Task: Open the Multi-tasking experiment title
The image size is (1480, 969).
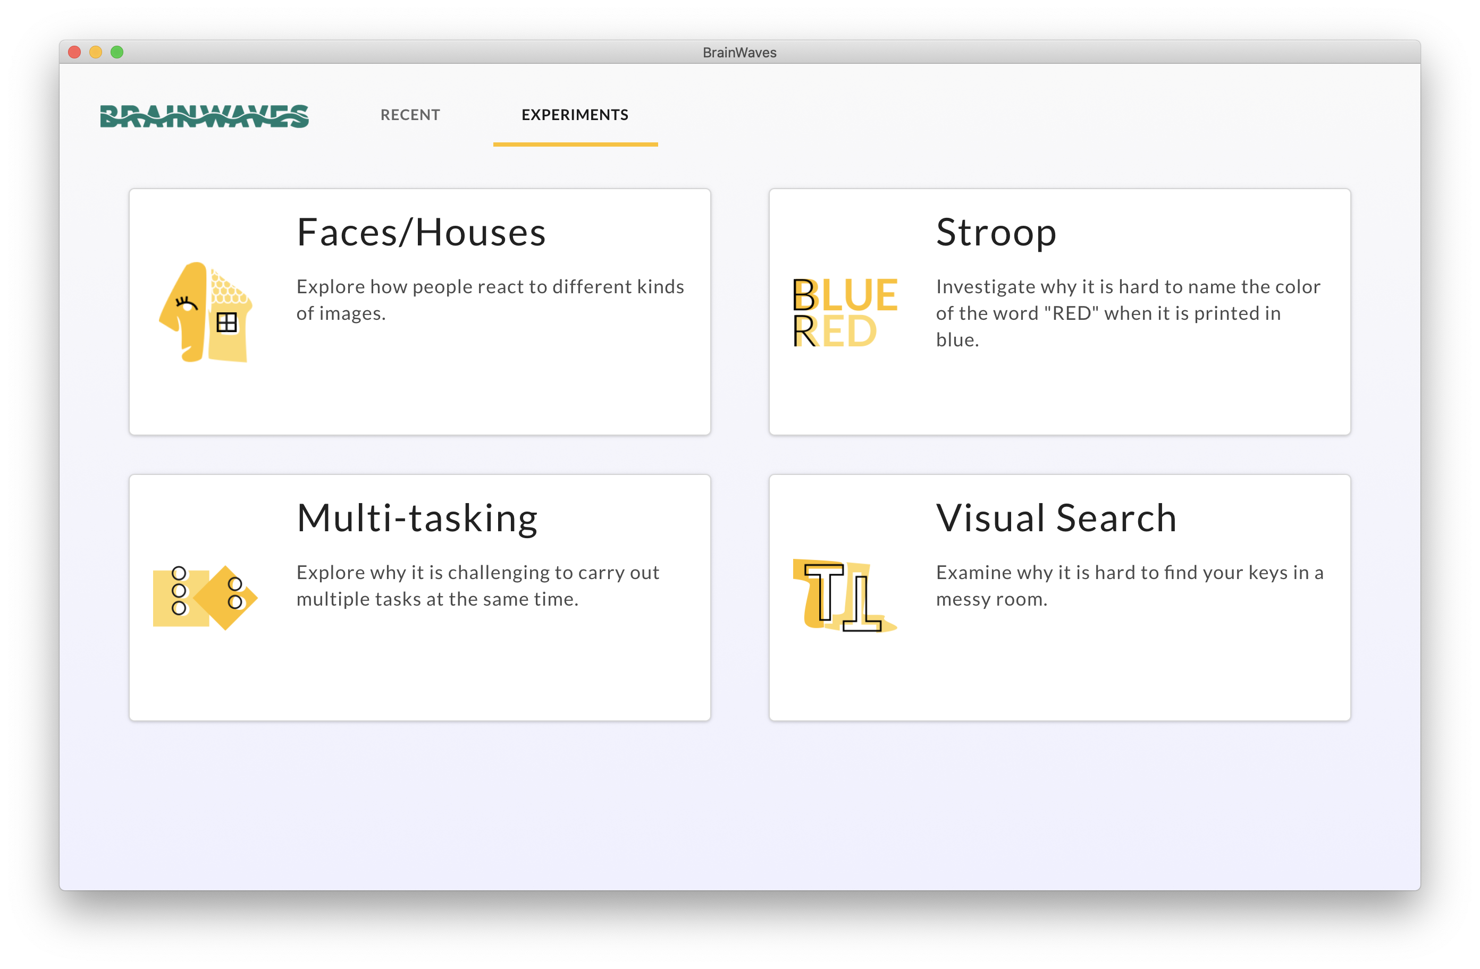Action: coord(417,518)
